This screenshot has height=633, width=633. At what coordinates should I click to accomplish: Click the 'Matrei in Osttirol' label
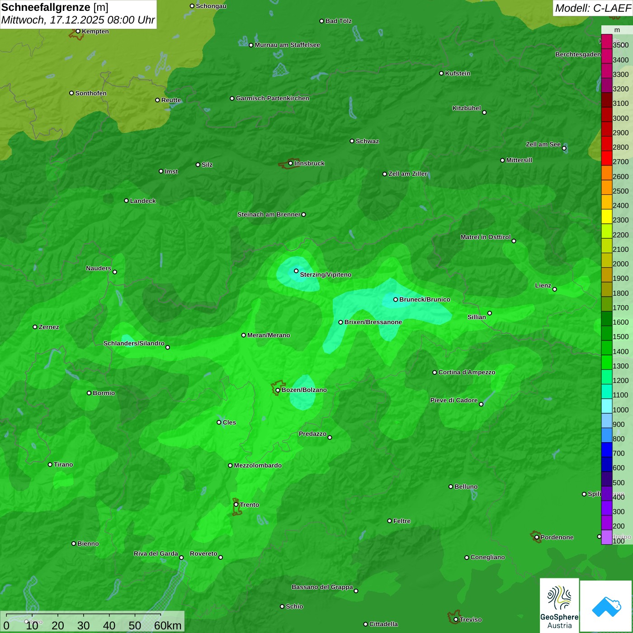(x=486, y=237)
